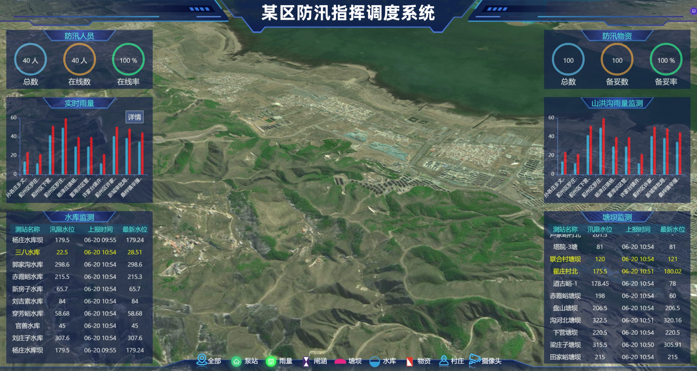Click the 在线率 100% green ring
The image size is (697, 371).
click(x=128, y=59)
